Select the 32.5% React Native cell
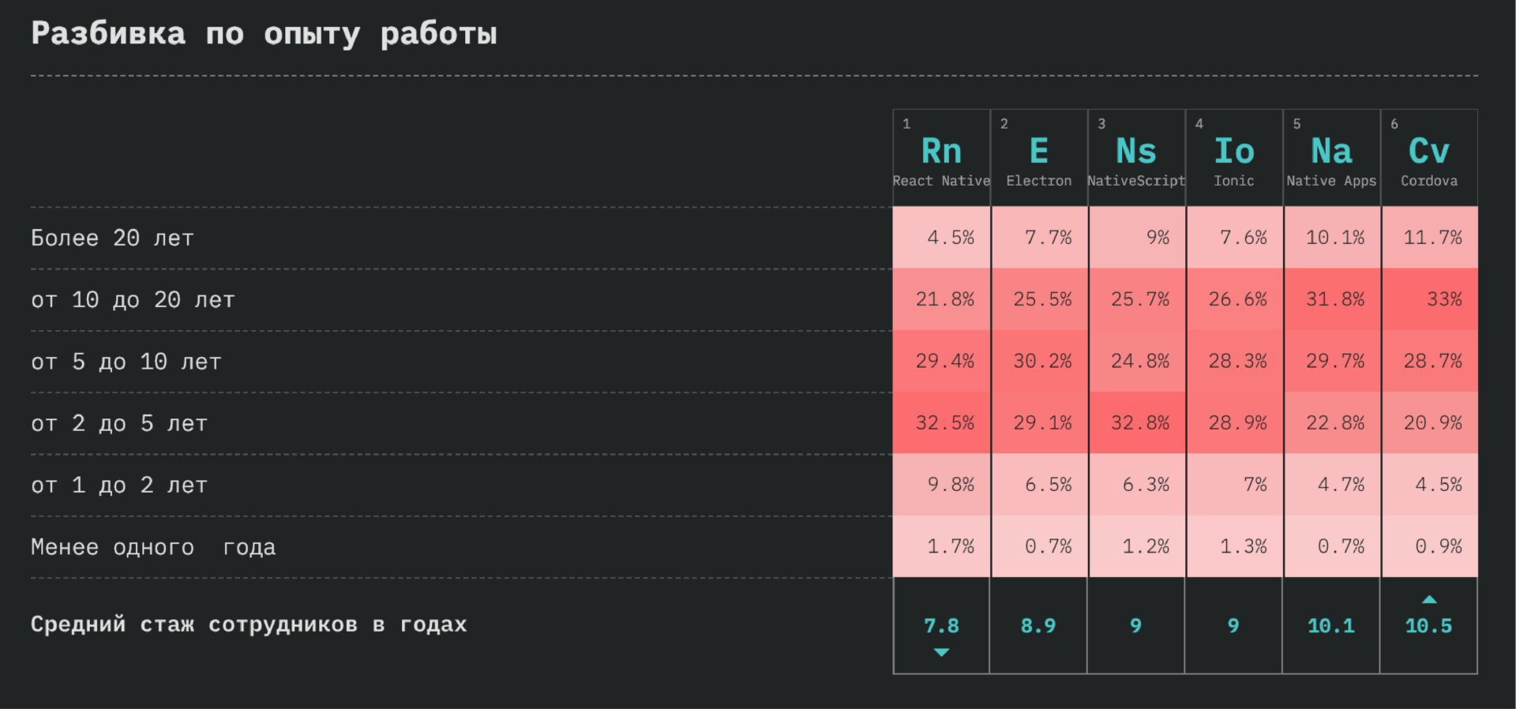Screen dimensions: 1516x709 (x=941, y=423)
